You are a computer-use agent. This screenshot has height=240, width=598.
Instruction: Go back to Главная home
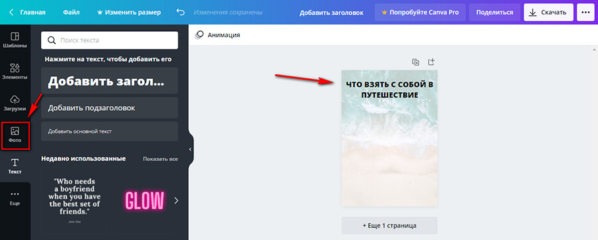(x=27, y=12)
